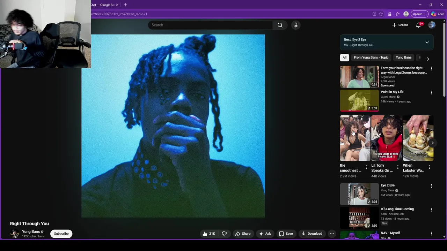Click the KamiTheFalseGod channel name
The image size is (447, 251).
tap(392, 214)
